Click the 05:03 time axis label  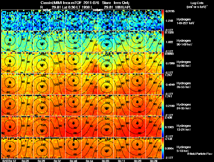pos(105,161)
